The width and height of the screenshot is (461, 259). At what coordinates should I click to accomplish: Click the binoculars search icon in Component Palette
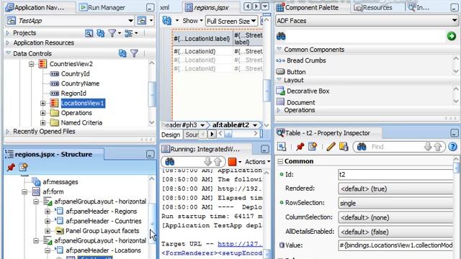281,36
